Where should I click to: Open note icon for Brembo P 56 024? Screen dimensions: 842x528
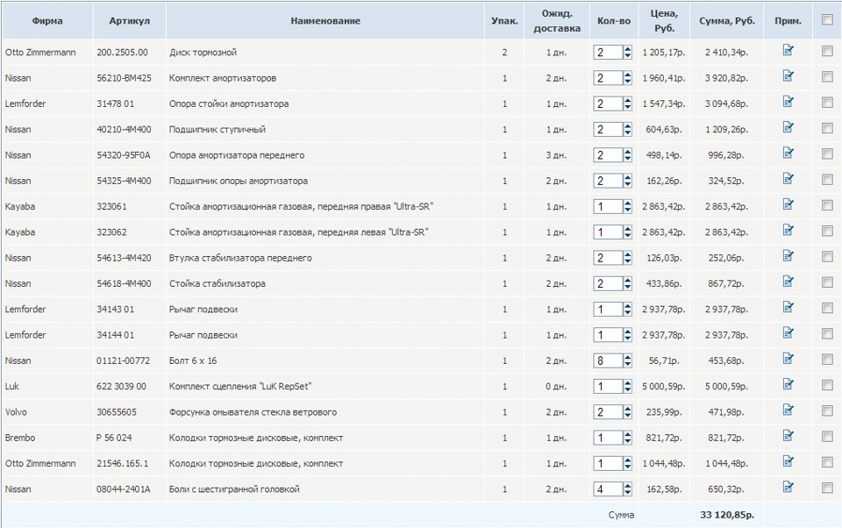pos(788,435)
